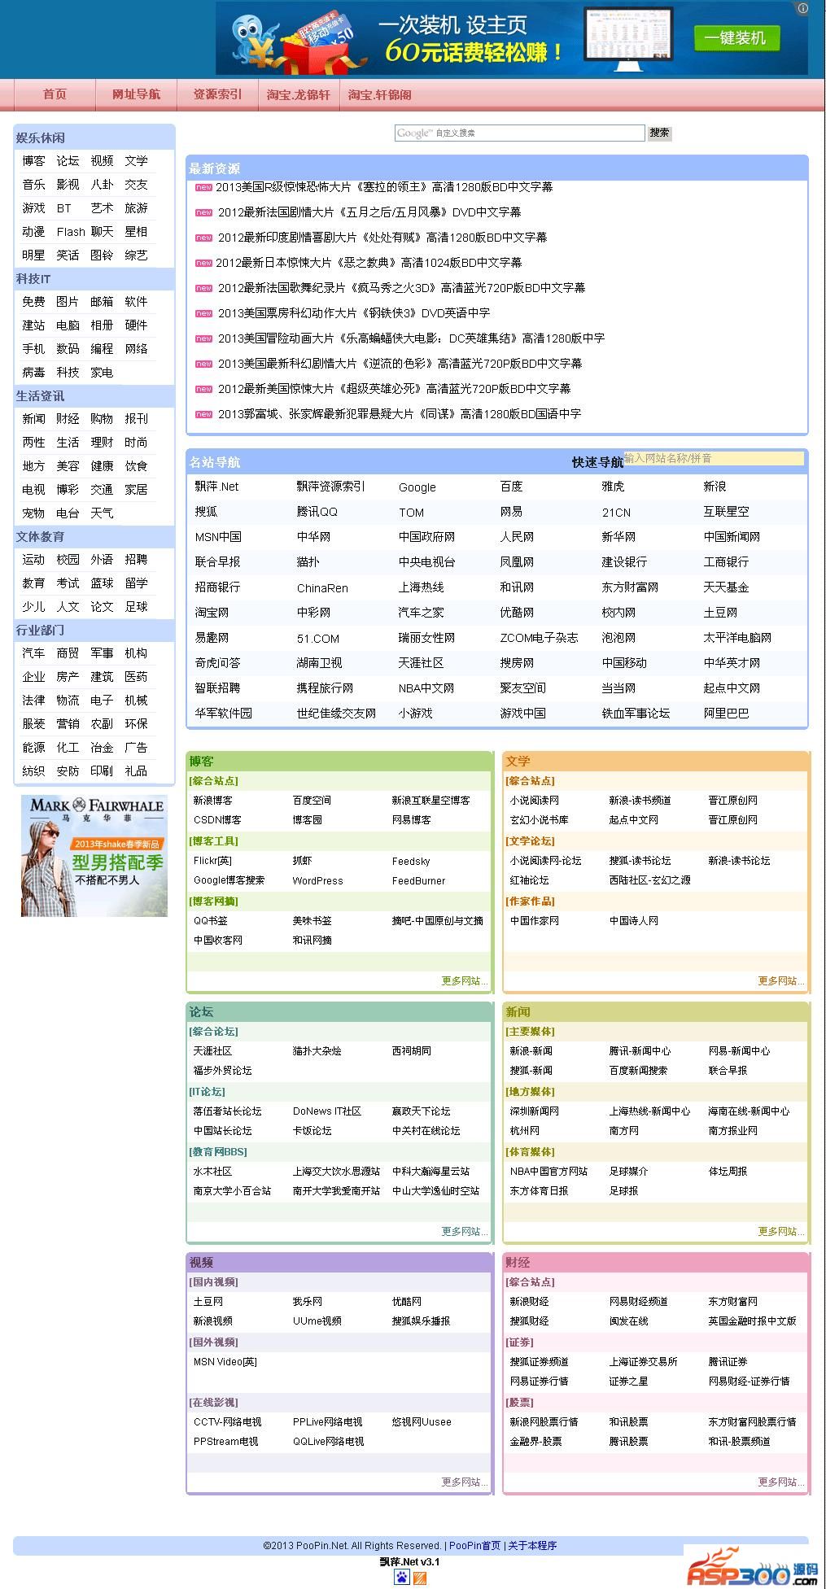Open 51.COM in 名站导航
Image resolution: width=826 pixels, height=1589 pixels.
318,639
